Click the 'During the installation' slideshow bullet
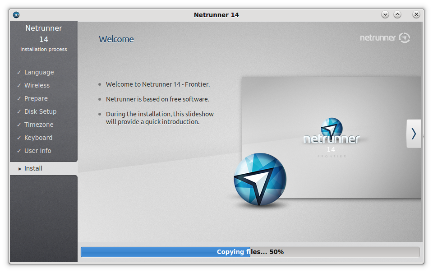The height and width of the screenshot is (273, 433). 160,118
